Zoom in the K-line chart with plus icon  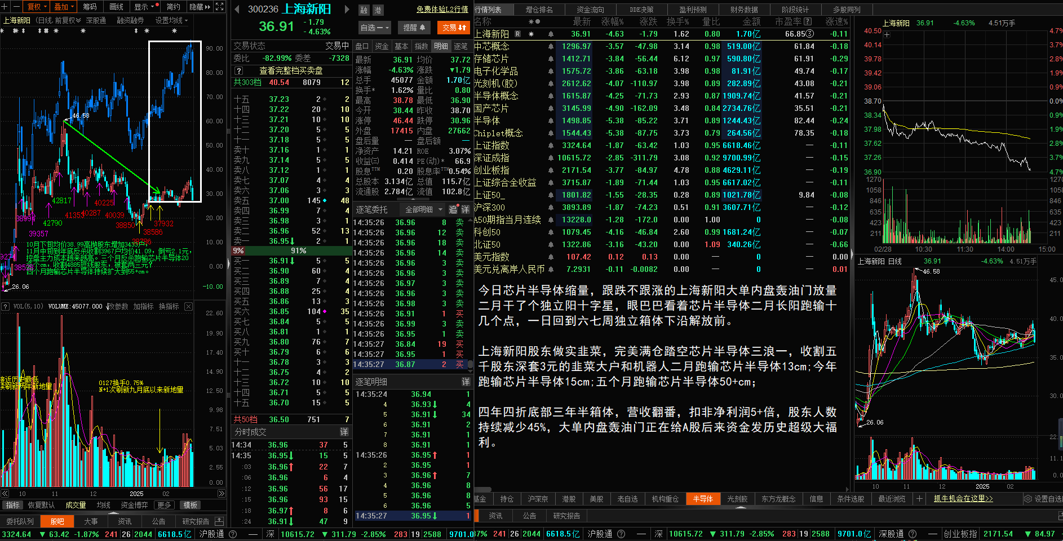pos(5,6)
